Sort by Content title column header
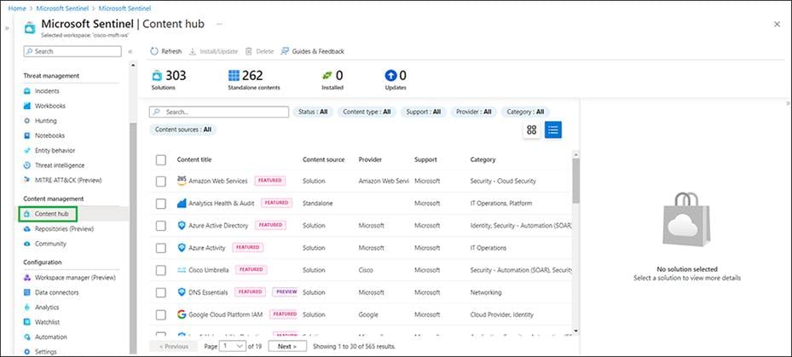Viewport: 792px width, 357px height. 194,159
